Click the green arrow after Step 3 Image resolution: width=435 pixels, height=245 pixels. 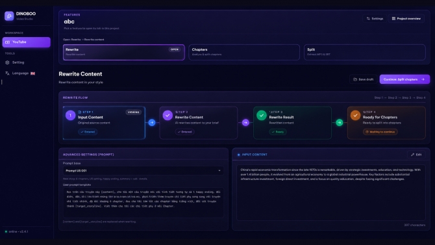click(x=340, y=122)
